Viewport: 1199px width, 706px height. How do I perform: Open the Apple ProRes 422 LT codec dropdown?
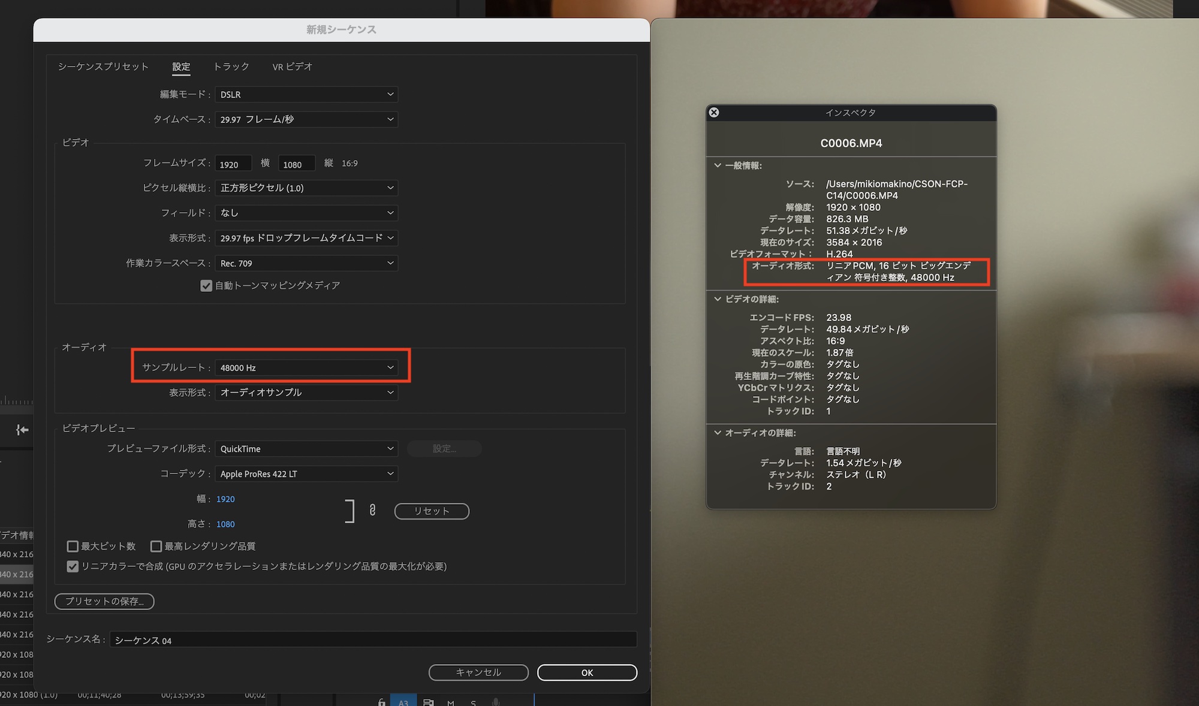(x=306, y=474)
